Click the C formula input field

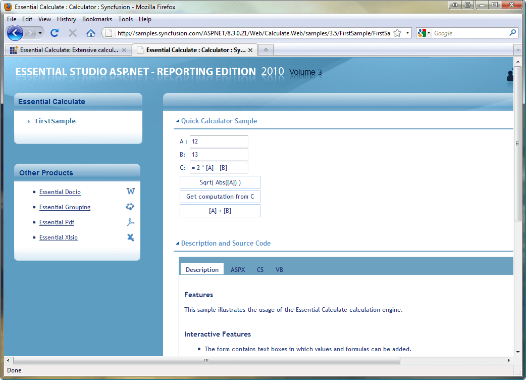pos(219,167)
